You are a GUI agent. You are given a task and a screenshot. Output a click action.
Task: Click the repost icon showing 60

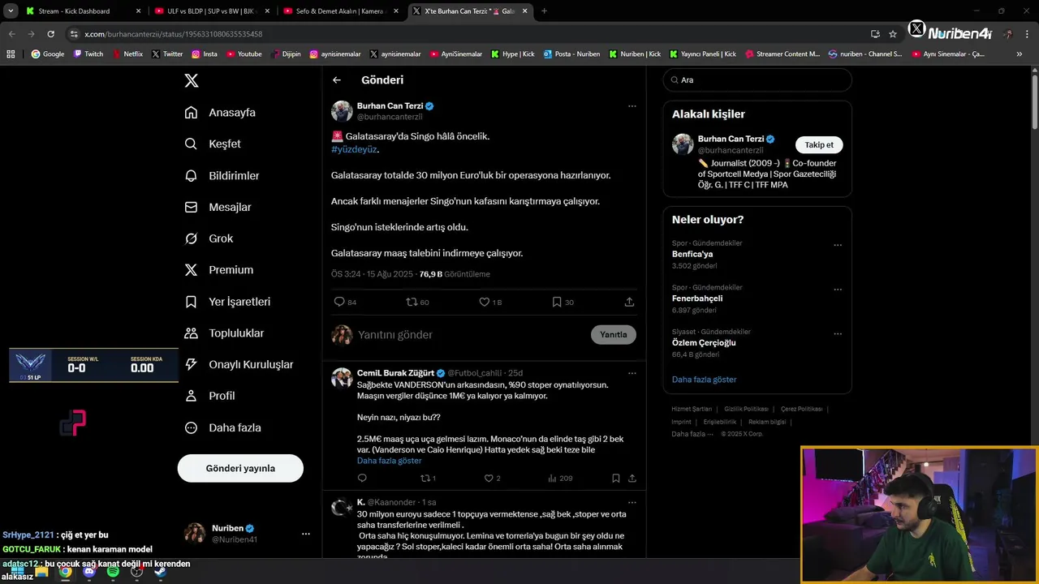pyautogui.click(x=412, y=302)
